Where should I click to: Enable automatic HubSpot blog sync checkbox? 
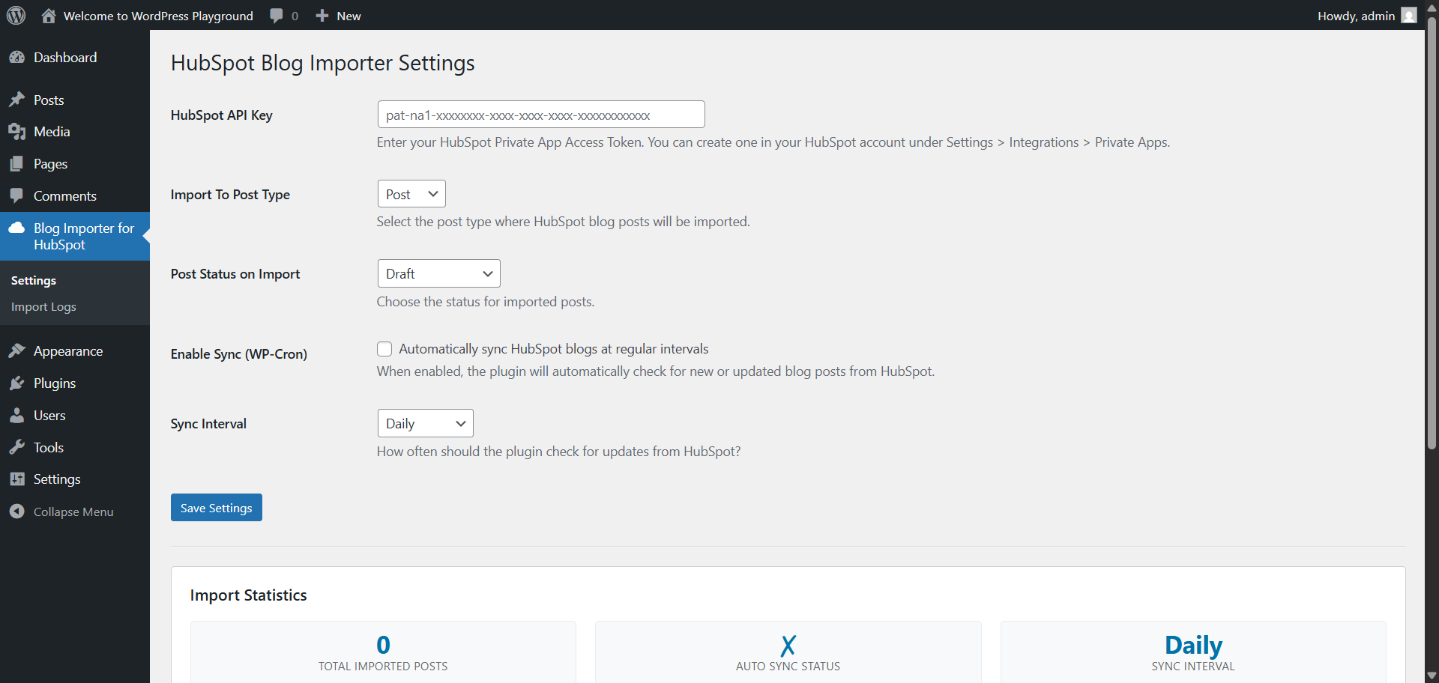384,349
